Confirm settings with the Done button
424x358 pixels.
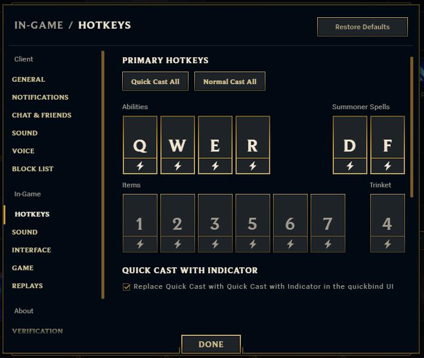tap(211, 344)
